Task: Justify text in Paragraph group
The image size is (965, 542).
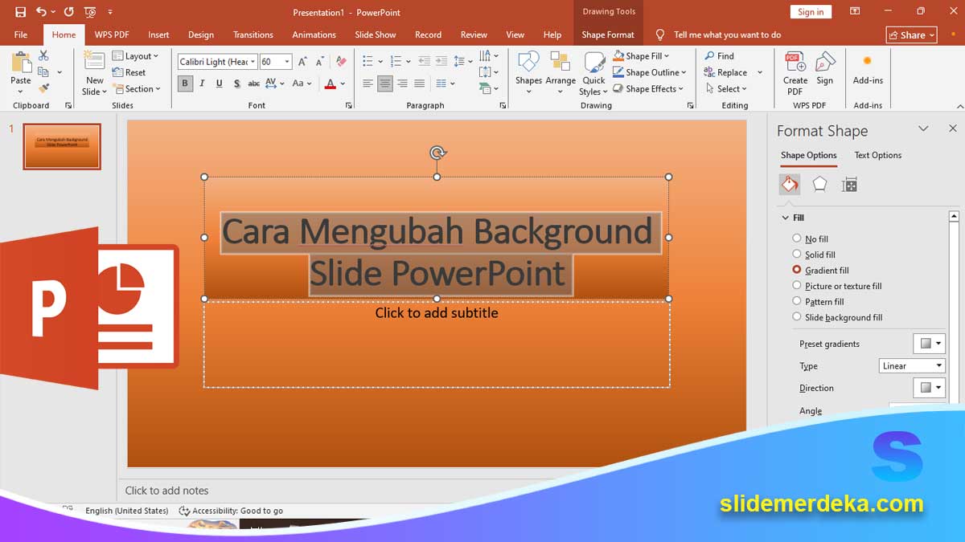Action: [419, 84]
